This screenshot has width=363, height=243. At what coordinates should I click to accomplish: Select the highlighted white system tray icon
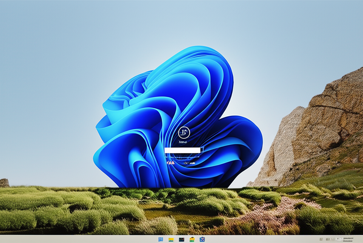[340, 239]
